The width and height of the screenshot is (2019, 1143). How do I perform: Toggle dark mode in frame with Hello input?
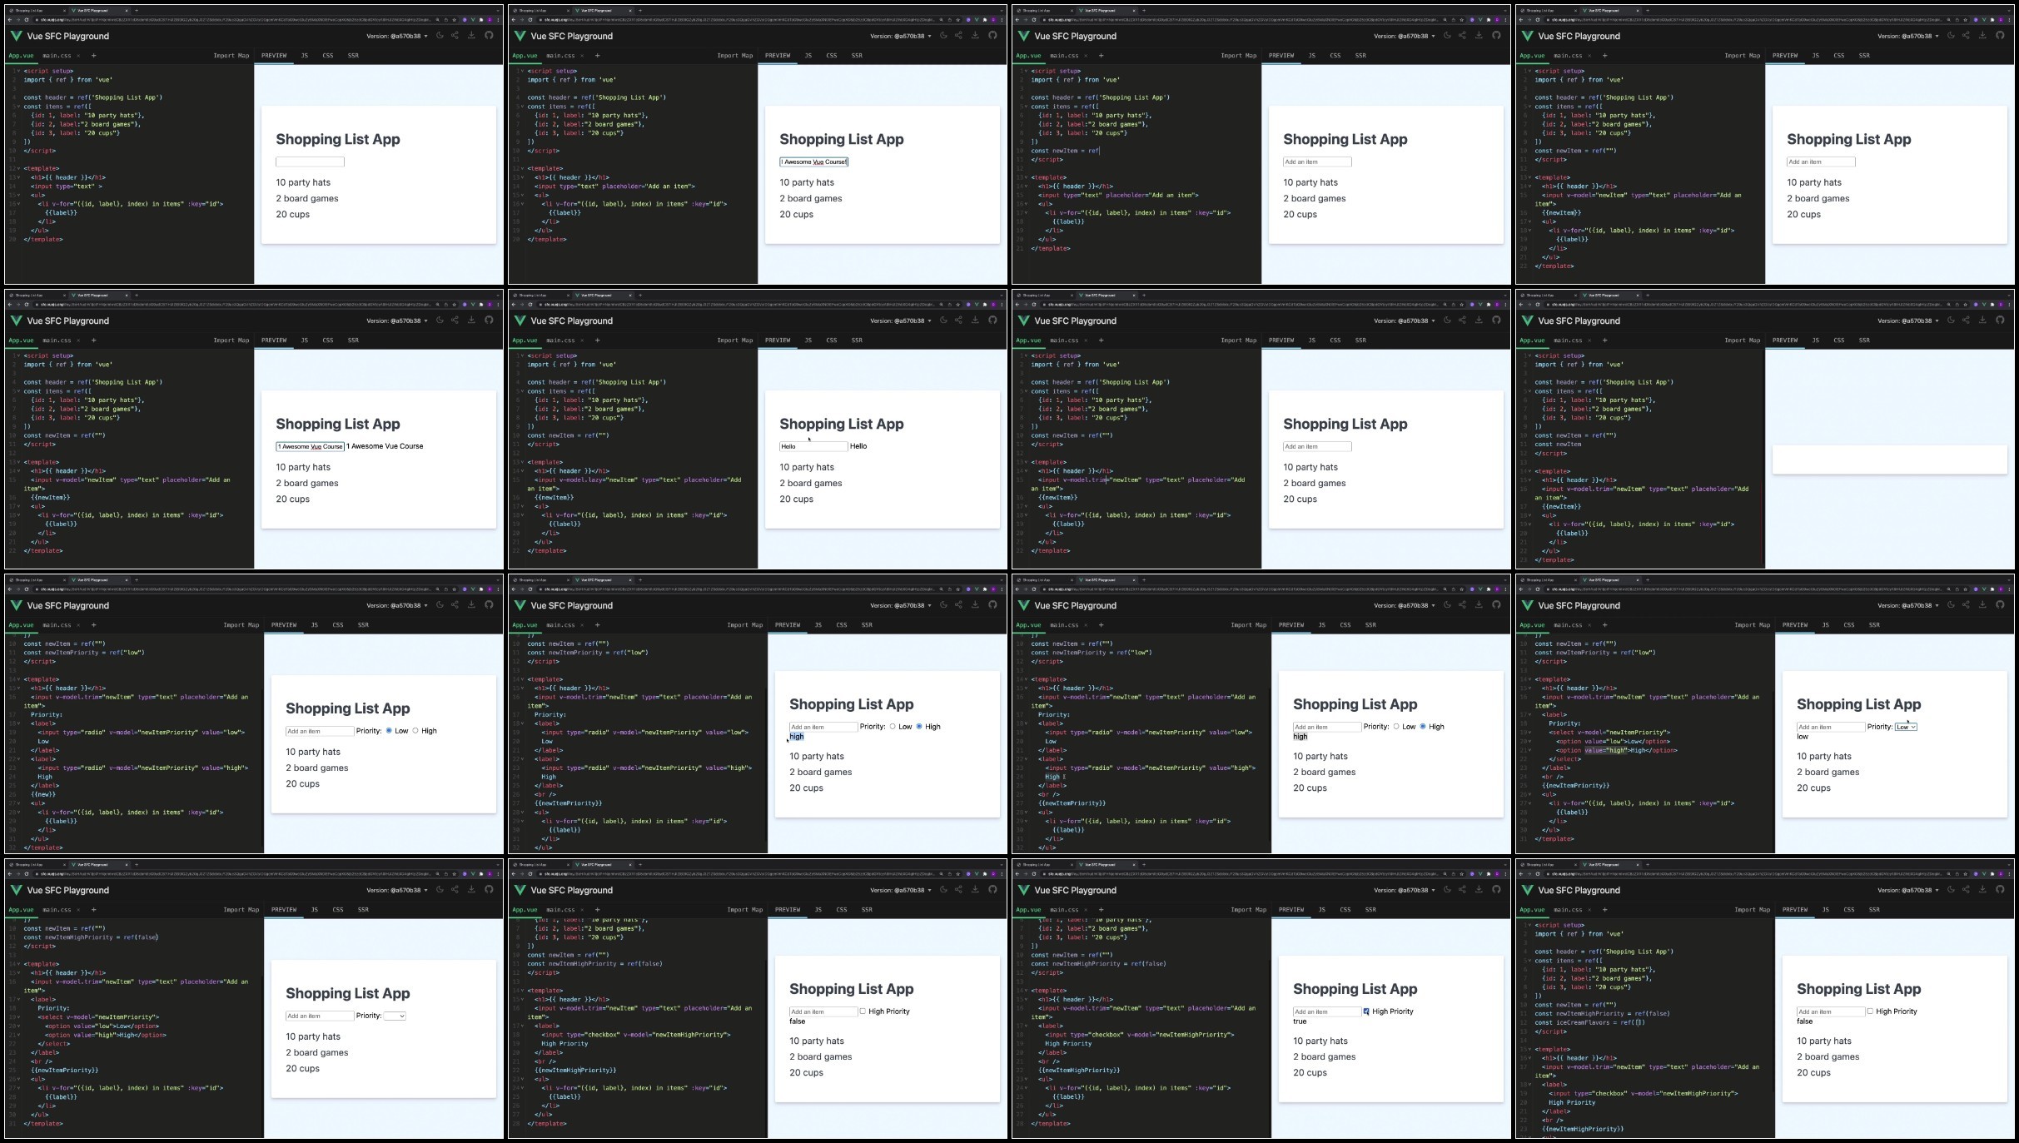click(x=943, y=321)
